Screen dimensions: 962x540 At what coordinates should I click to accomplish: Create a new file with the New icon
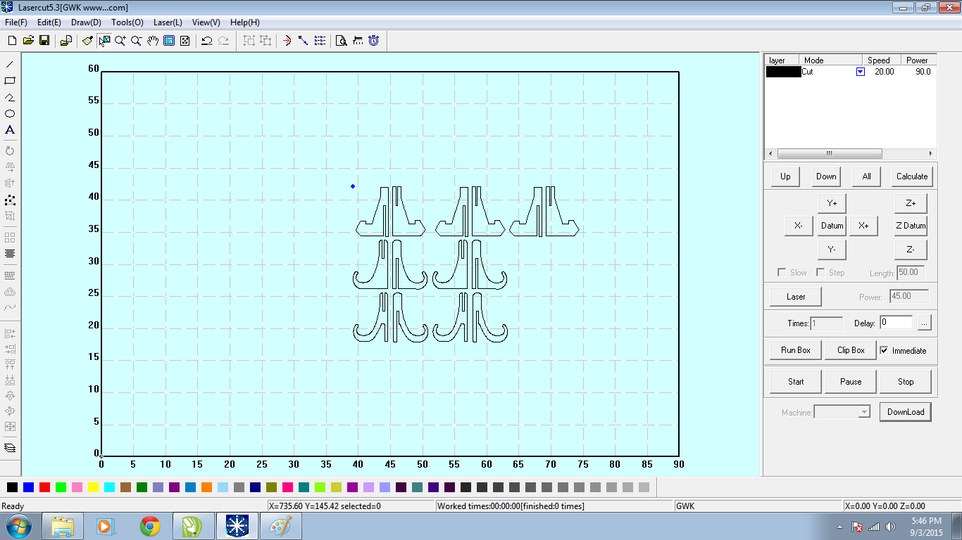pyautogui.click(x=11, y=41)
